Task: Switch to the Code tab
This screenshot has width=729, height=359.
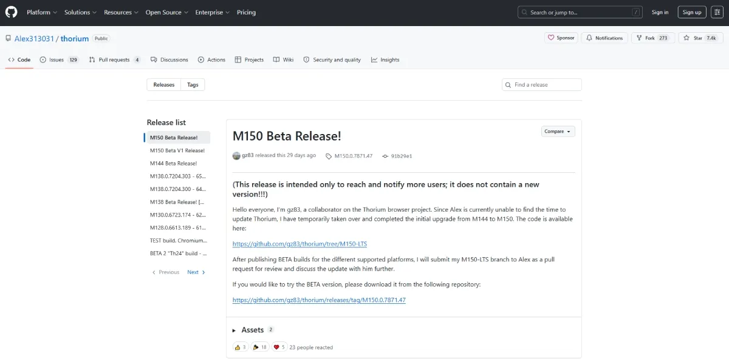Action: [19, 59]
